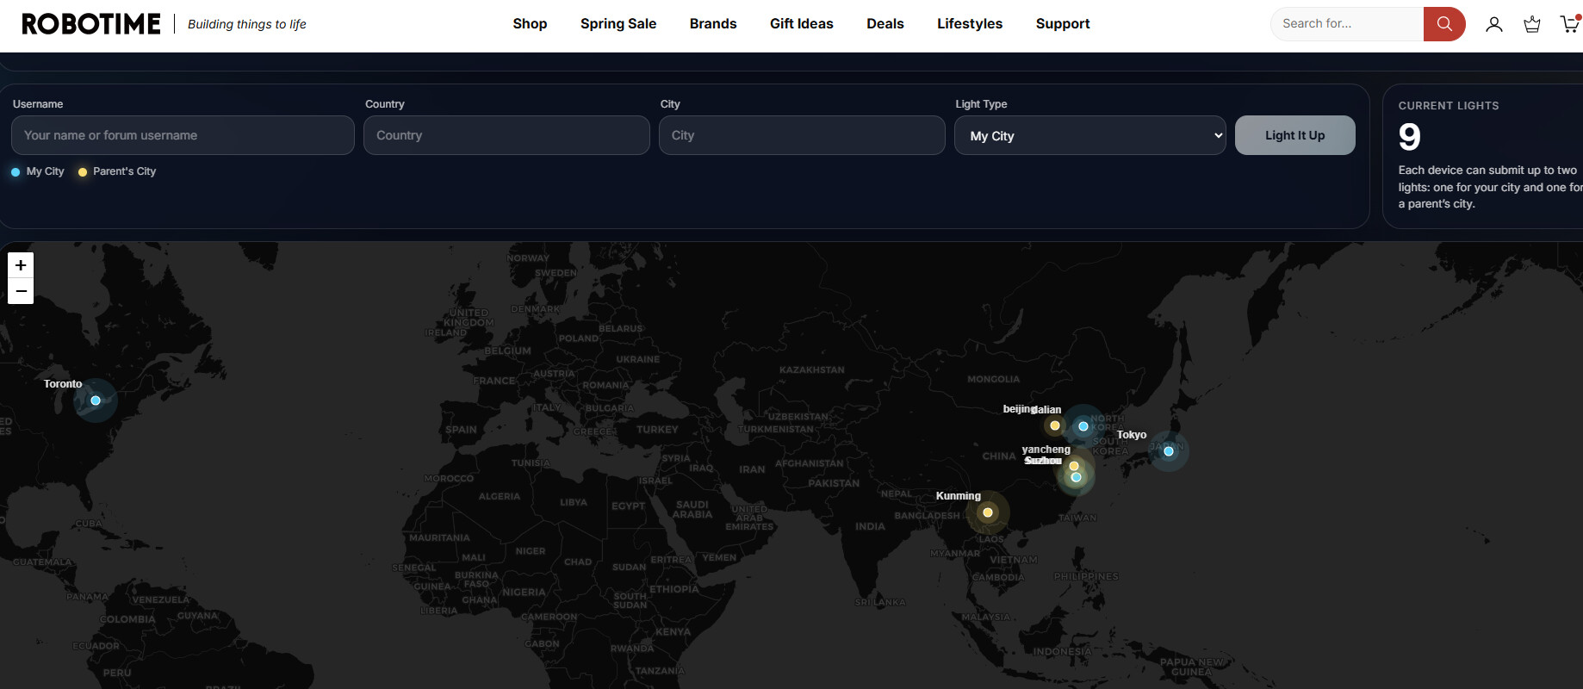This screenshot has width=1583, height=689.
Task: Open the Brands menu
Action: pyautogui.click(x=713, y=24)
